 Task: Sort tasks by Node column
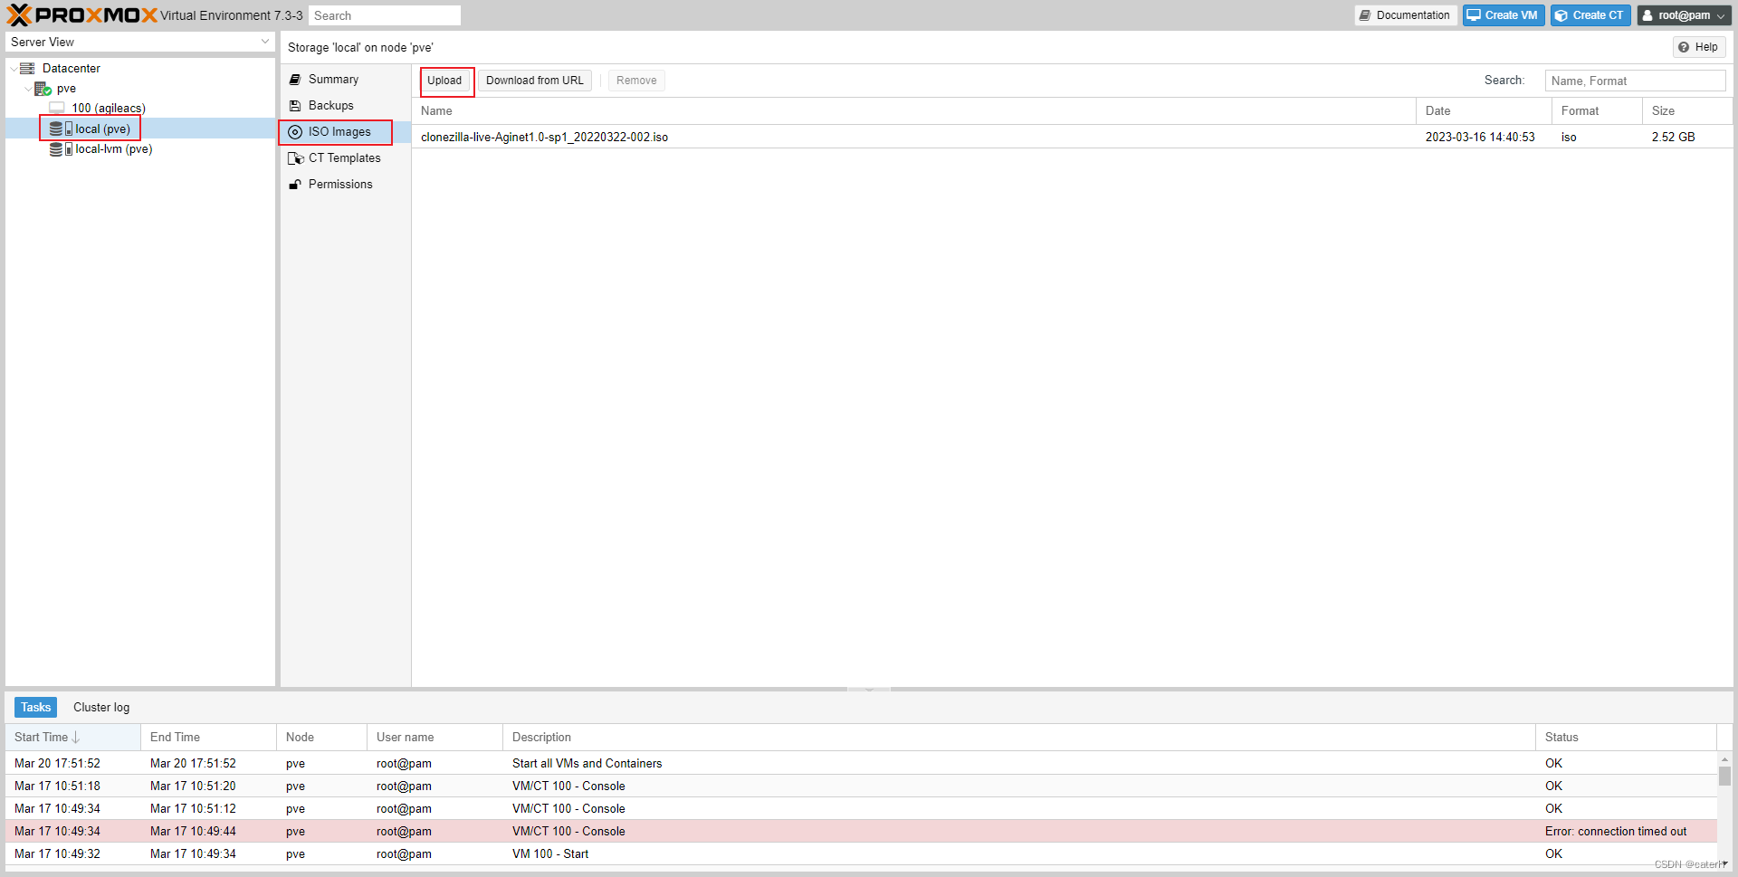pyautogui.click(x=321, y=738)
